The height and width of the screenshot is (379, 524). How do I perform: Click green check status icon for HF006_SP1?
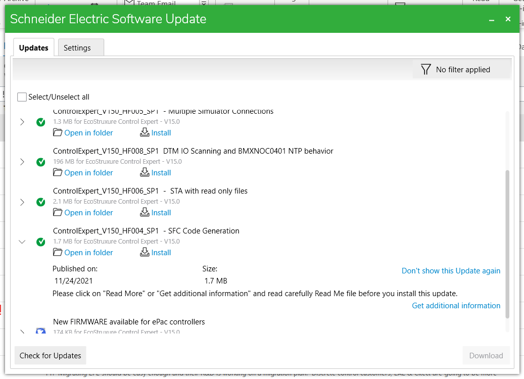[41, 202]
